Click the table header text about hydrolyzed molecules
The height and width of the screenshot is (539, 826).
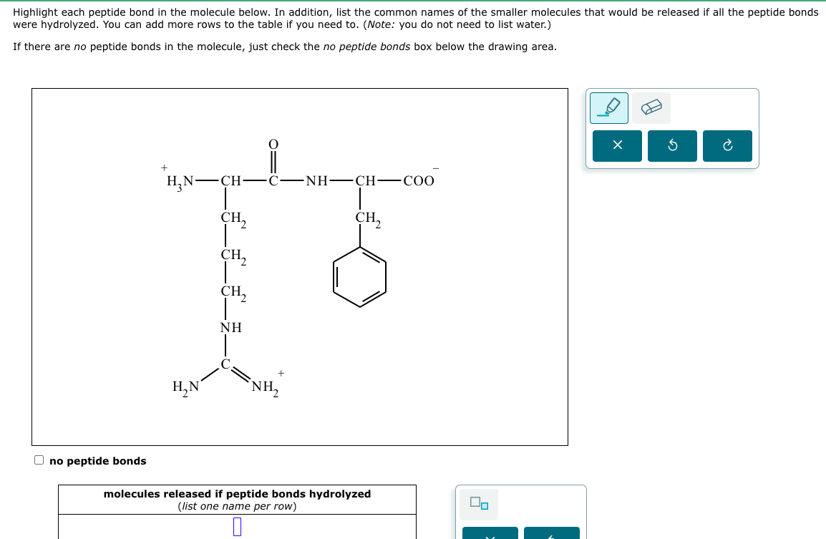pyautogui.click(x=237, y=494)
